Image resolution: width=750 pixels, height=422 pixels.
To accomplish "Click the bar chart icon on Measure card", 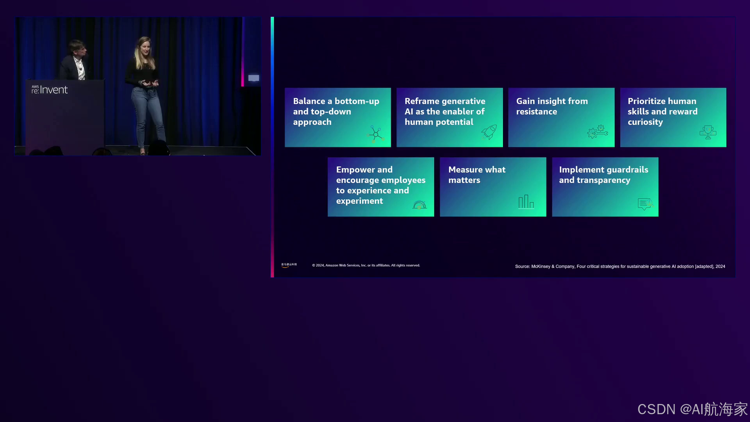I will pyautogui.click(x=526, y=202).
